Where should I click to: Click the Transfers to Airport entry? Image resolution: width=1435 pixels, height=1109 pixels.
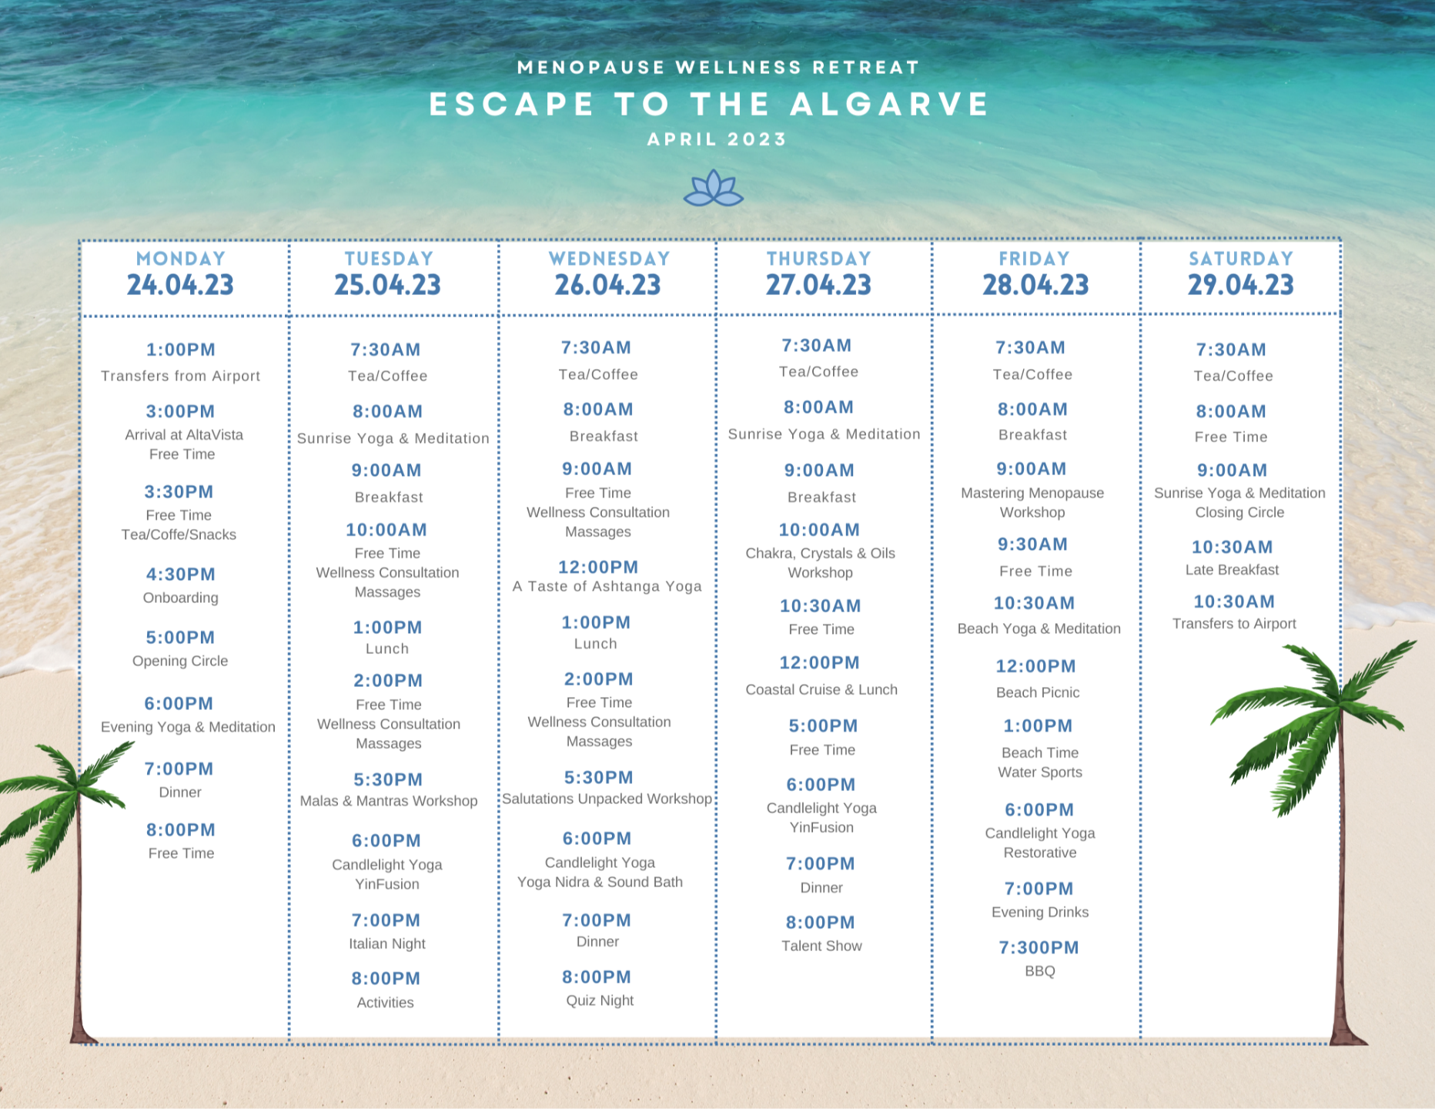tap(1234, 624)
